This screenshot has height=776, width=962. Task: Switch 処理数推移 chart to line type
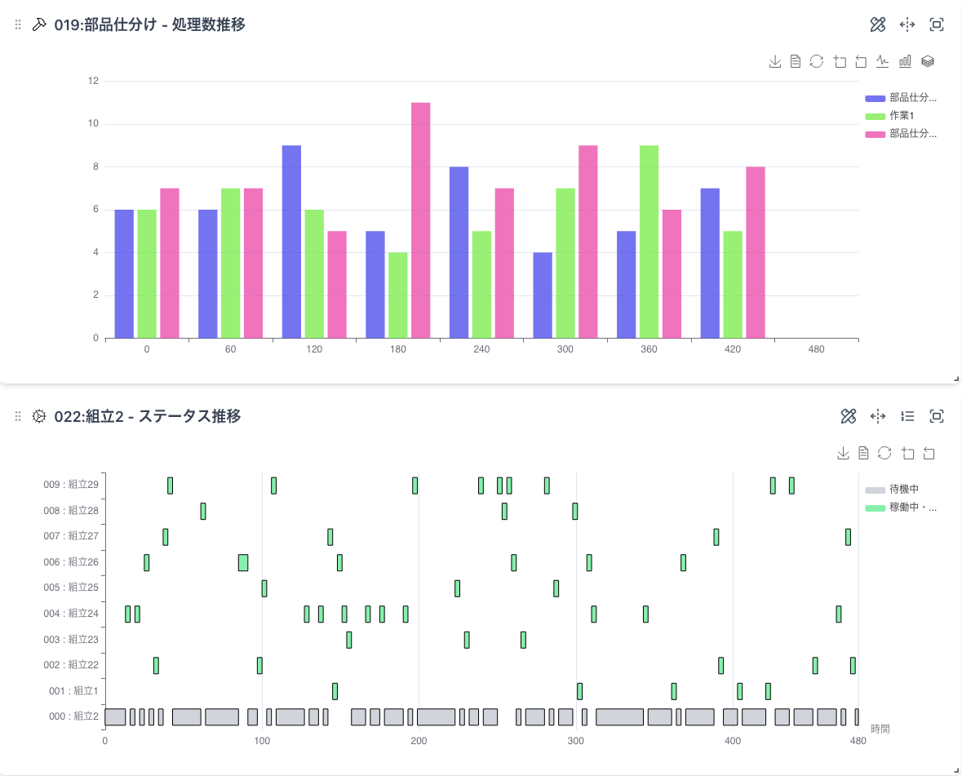coord(883,61)
